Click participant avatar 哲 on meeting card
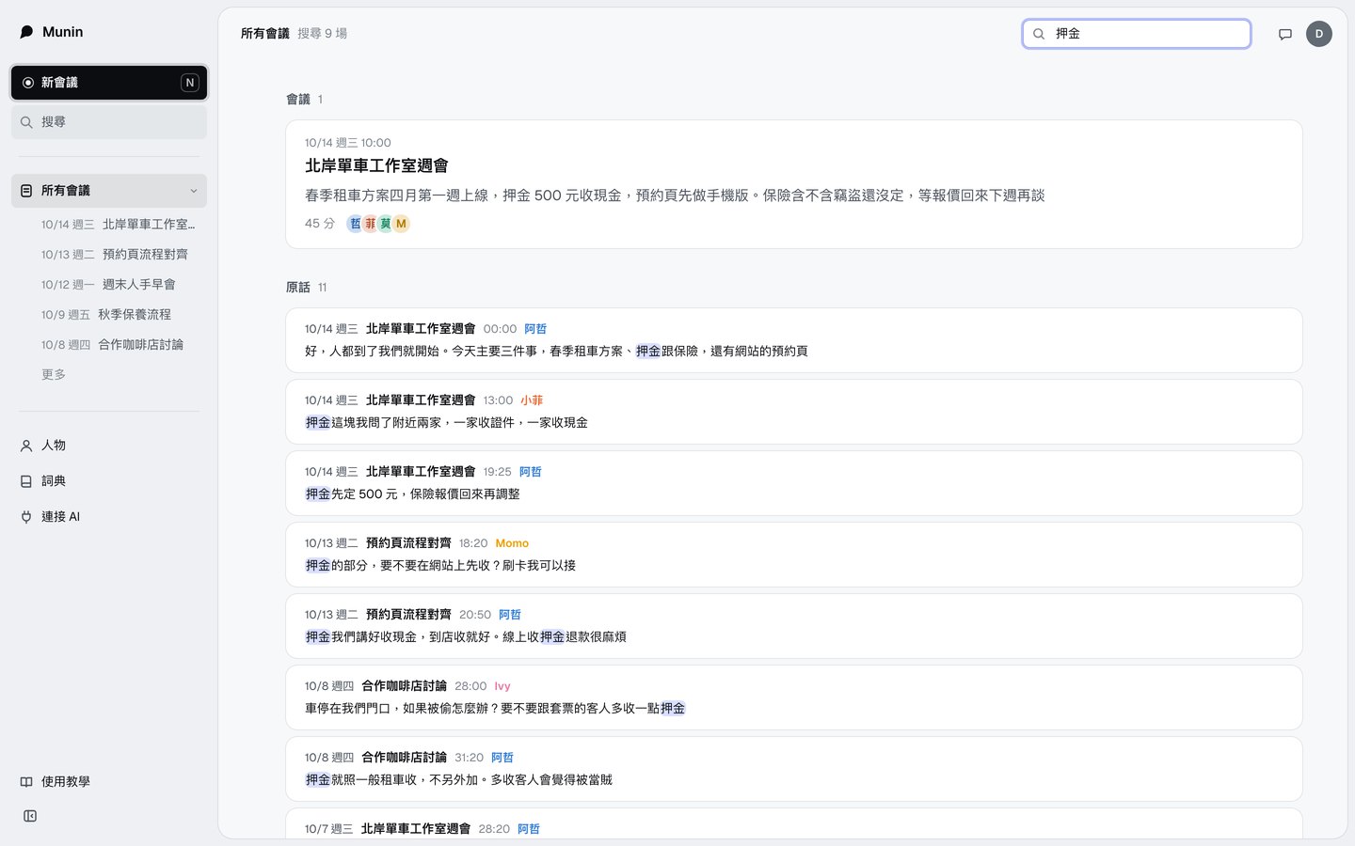Image resolution: width=1355 pixels, height=846 pixels. pos(355,224)
